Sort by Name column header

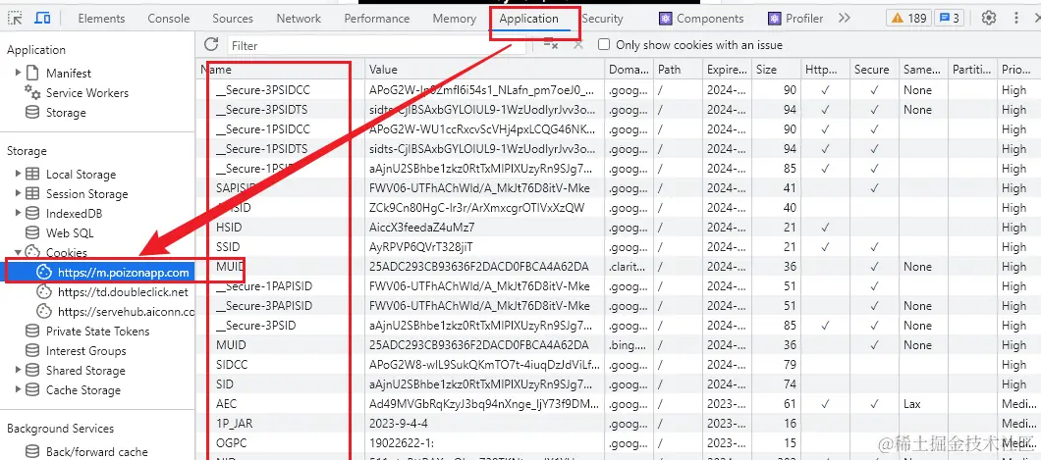click(280, 69)
